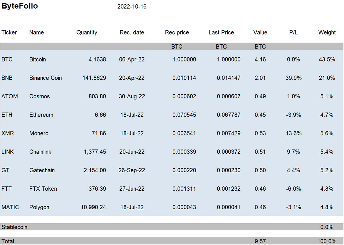Select the Quantity column header
The image size is (344, 245).
coord(87,33)
